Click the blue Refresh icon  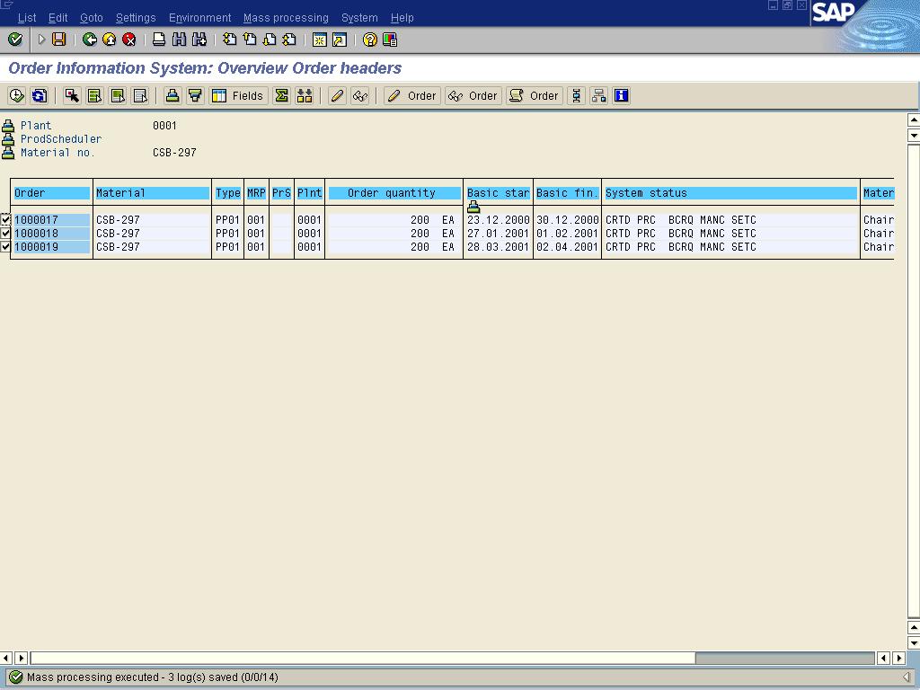click(40, 95)
